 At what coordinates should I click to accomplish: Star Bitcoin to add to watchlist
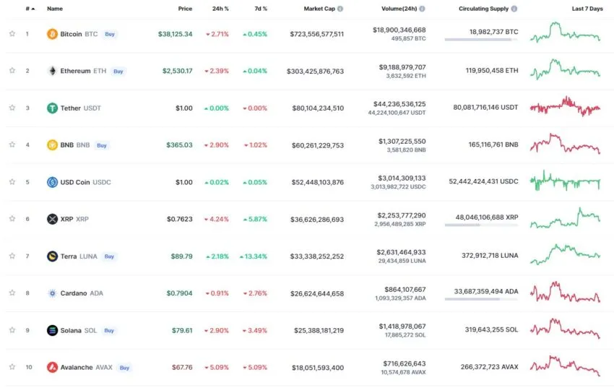point(12,34)
